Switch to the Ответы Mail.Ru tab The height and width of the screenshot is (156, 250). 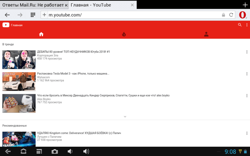pos(34,5)
